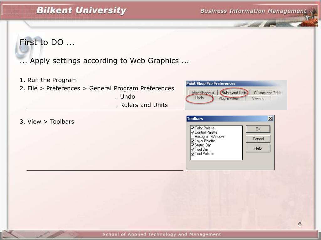Click the 'View > Toolbars' step text

coord(51,122)
